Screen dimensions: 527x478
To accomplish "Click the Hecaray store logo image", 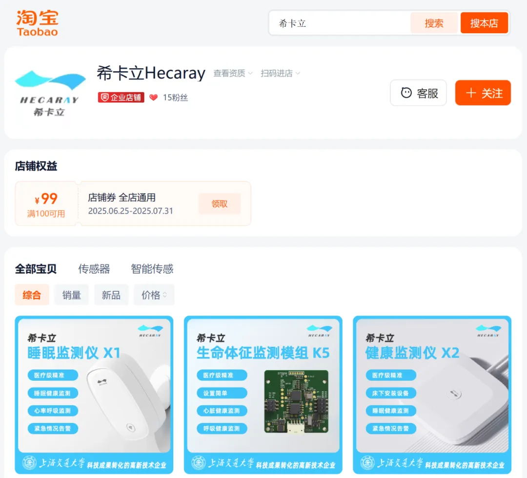I will tap(50, 93).
